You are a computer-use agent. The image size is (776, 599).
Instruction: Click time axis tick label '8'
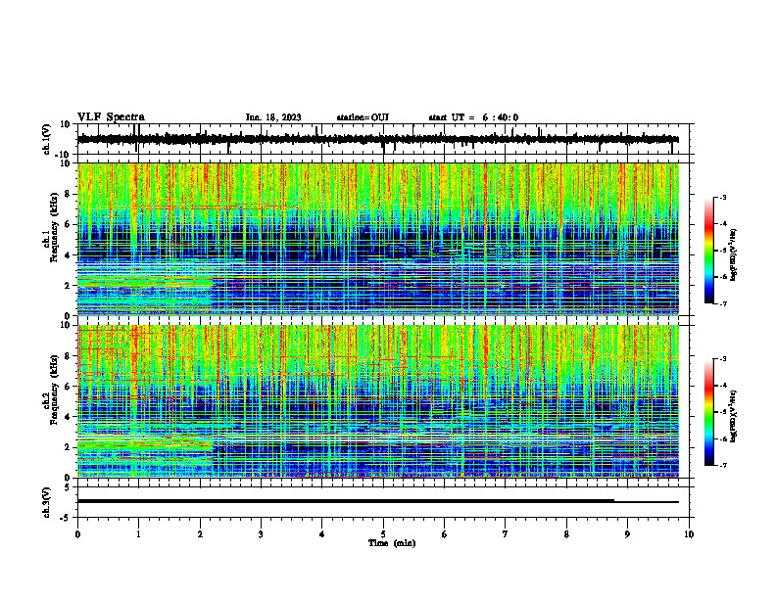coord(566,534)
